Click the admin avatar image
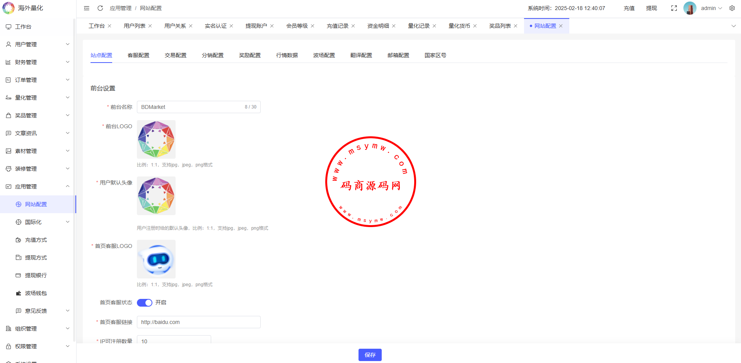The image size is (741, 363). [690, 8]
